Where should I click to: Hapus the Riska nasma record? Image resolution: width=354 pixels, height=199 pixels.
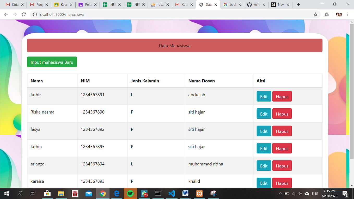(x=282, y=114)
